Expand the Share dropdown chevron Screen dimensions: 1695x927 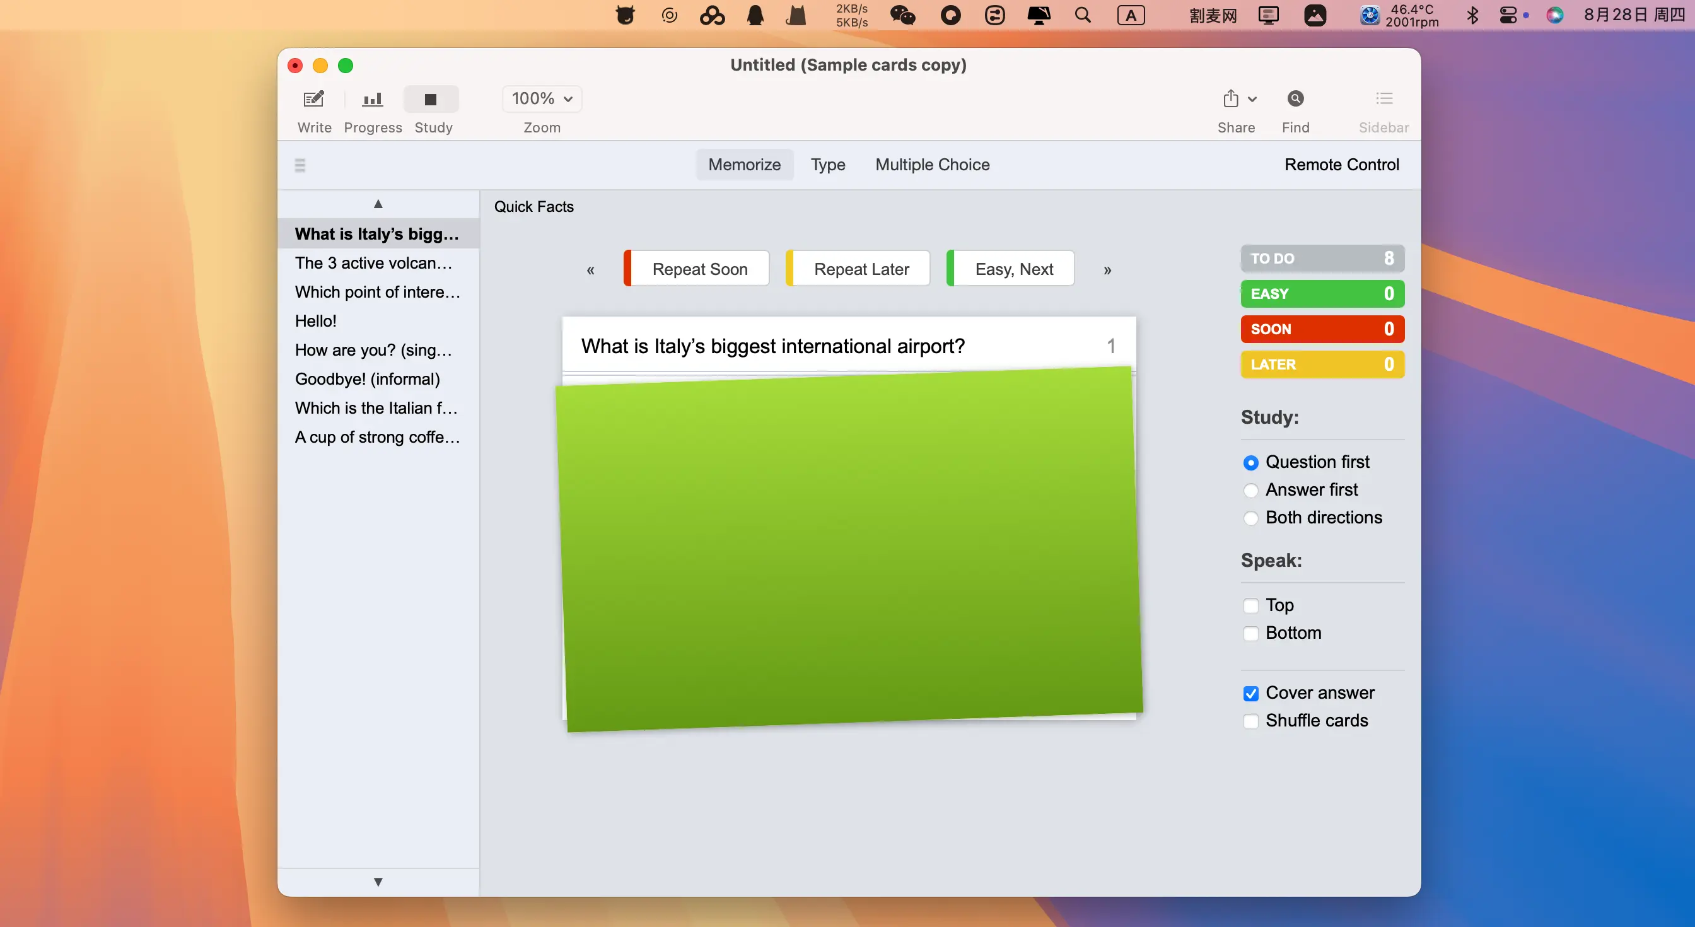click(x=1252, y=100)
